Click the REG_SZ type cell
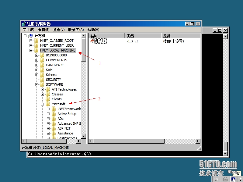Viewport: 243px width, 182px height. tap(132, 41)
